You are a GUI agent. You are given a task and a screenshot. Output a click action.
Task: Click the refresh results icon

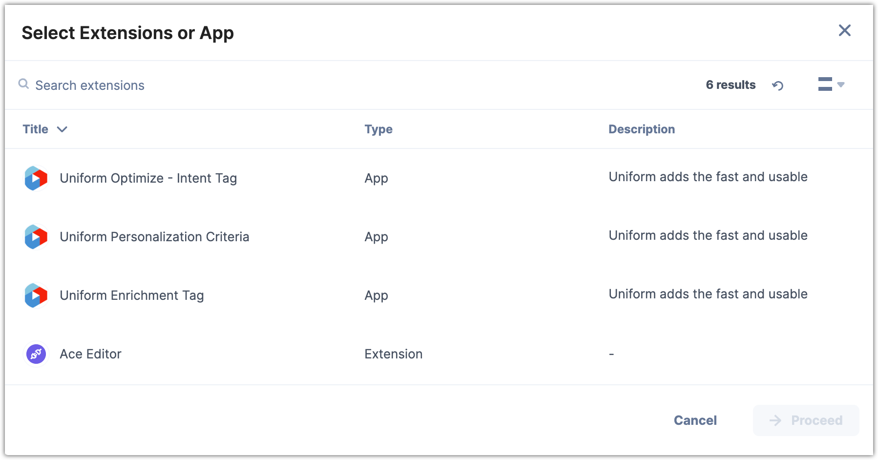(777, 85)
